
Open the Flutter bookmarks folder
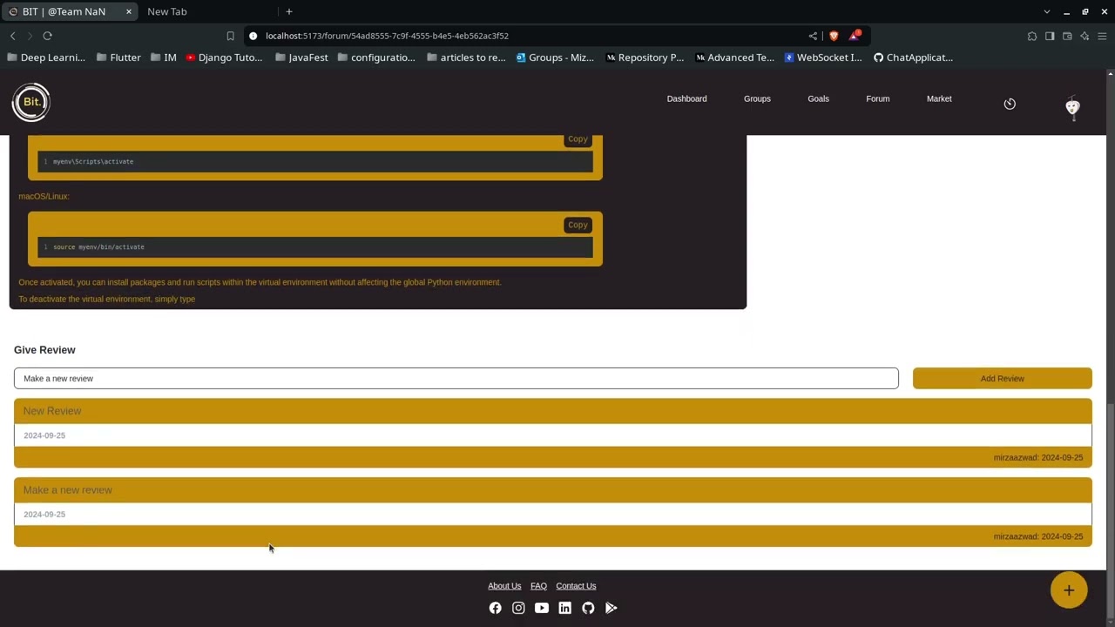[118, 57]
